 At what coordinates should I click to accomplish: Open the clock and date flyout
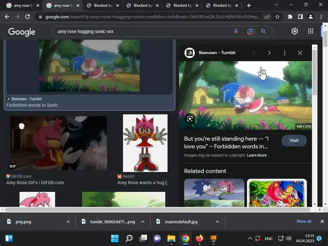click(305, 238)
